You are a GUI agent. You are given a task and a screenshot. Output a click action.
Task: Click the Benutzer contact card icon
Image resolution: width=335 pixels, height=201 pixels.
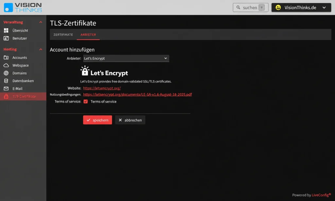click(6, 38)
